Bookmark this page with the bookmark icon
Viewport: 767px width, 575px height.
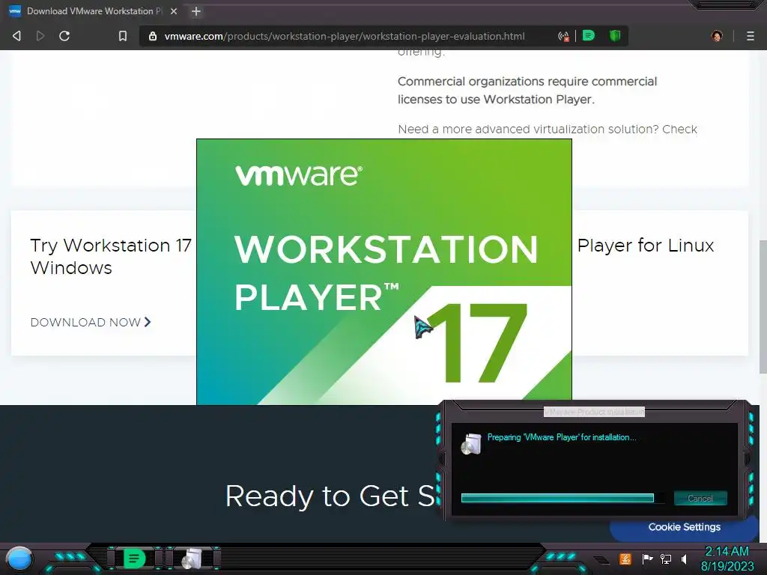(123, 36)
